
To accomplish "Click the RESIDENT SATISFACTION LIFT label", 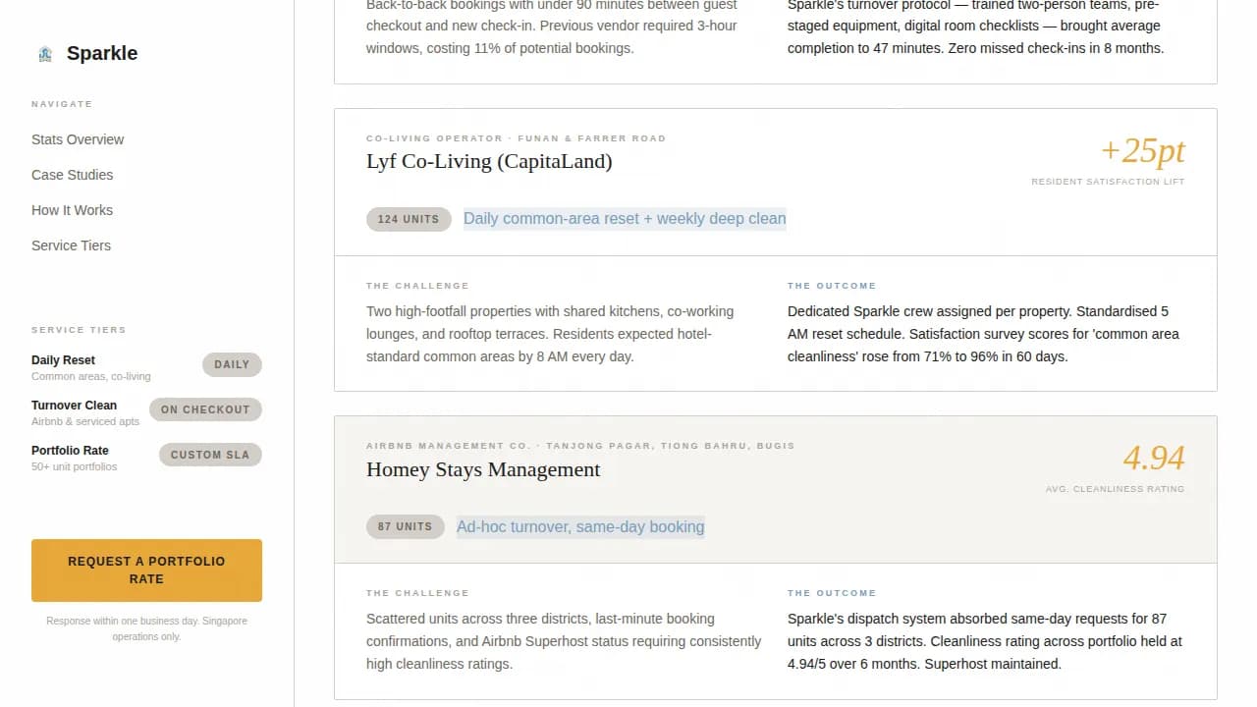I will 1108,182.
